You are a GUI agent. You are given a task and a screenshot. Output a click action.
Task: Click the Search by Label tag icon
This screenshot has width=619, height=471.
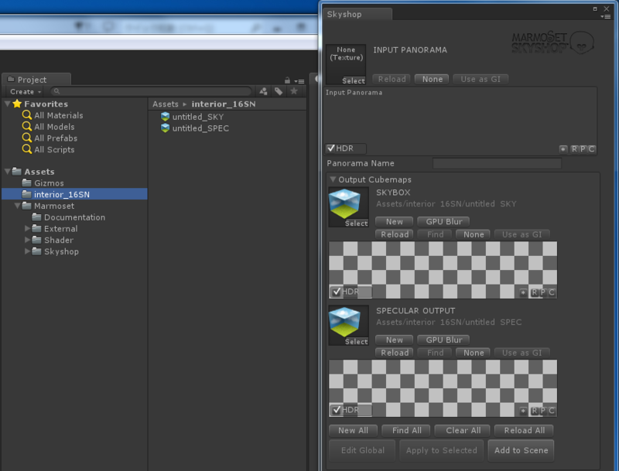pyautogui.click(x=279, y=91)
